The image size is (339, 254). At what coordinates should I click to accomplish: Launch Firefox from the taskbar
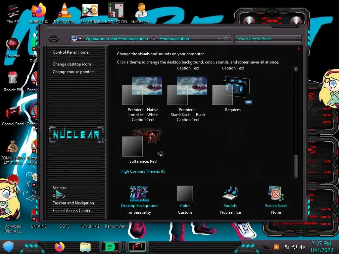[60, 247]
